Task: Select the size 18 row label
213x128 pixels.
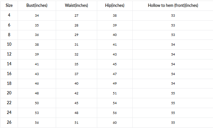Action: click(x=9, y=83)
